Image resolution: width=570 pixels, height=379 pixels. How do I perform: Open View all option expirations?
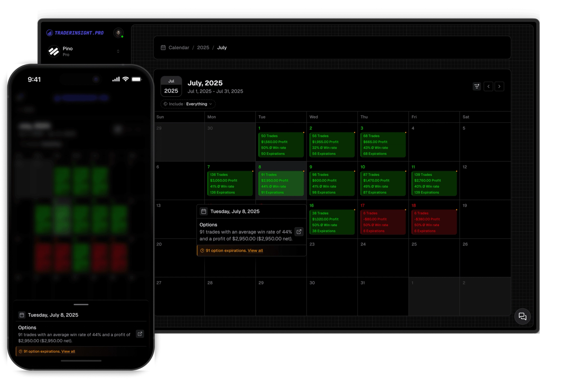(x=255, y=250)
